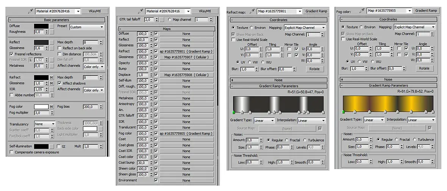Image resolution: width=447 pixels, height=191 pixels.
Task: Click VRayMtl type button in Basic parameters panel
Action: (95, 11)
